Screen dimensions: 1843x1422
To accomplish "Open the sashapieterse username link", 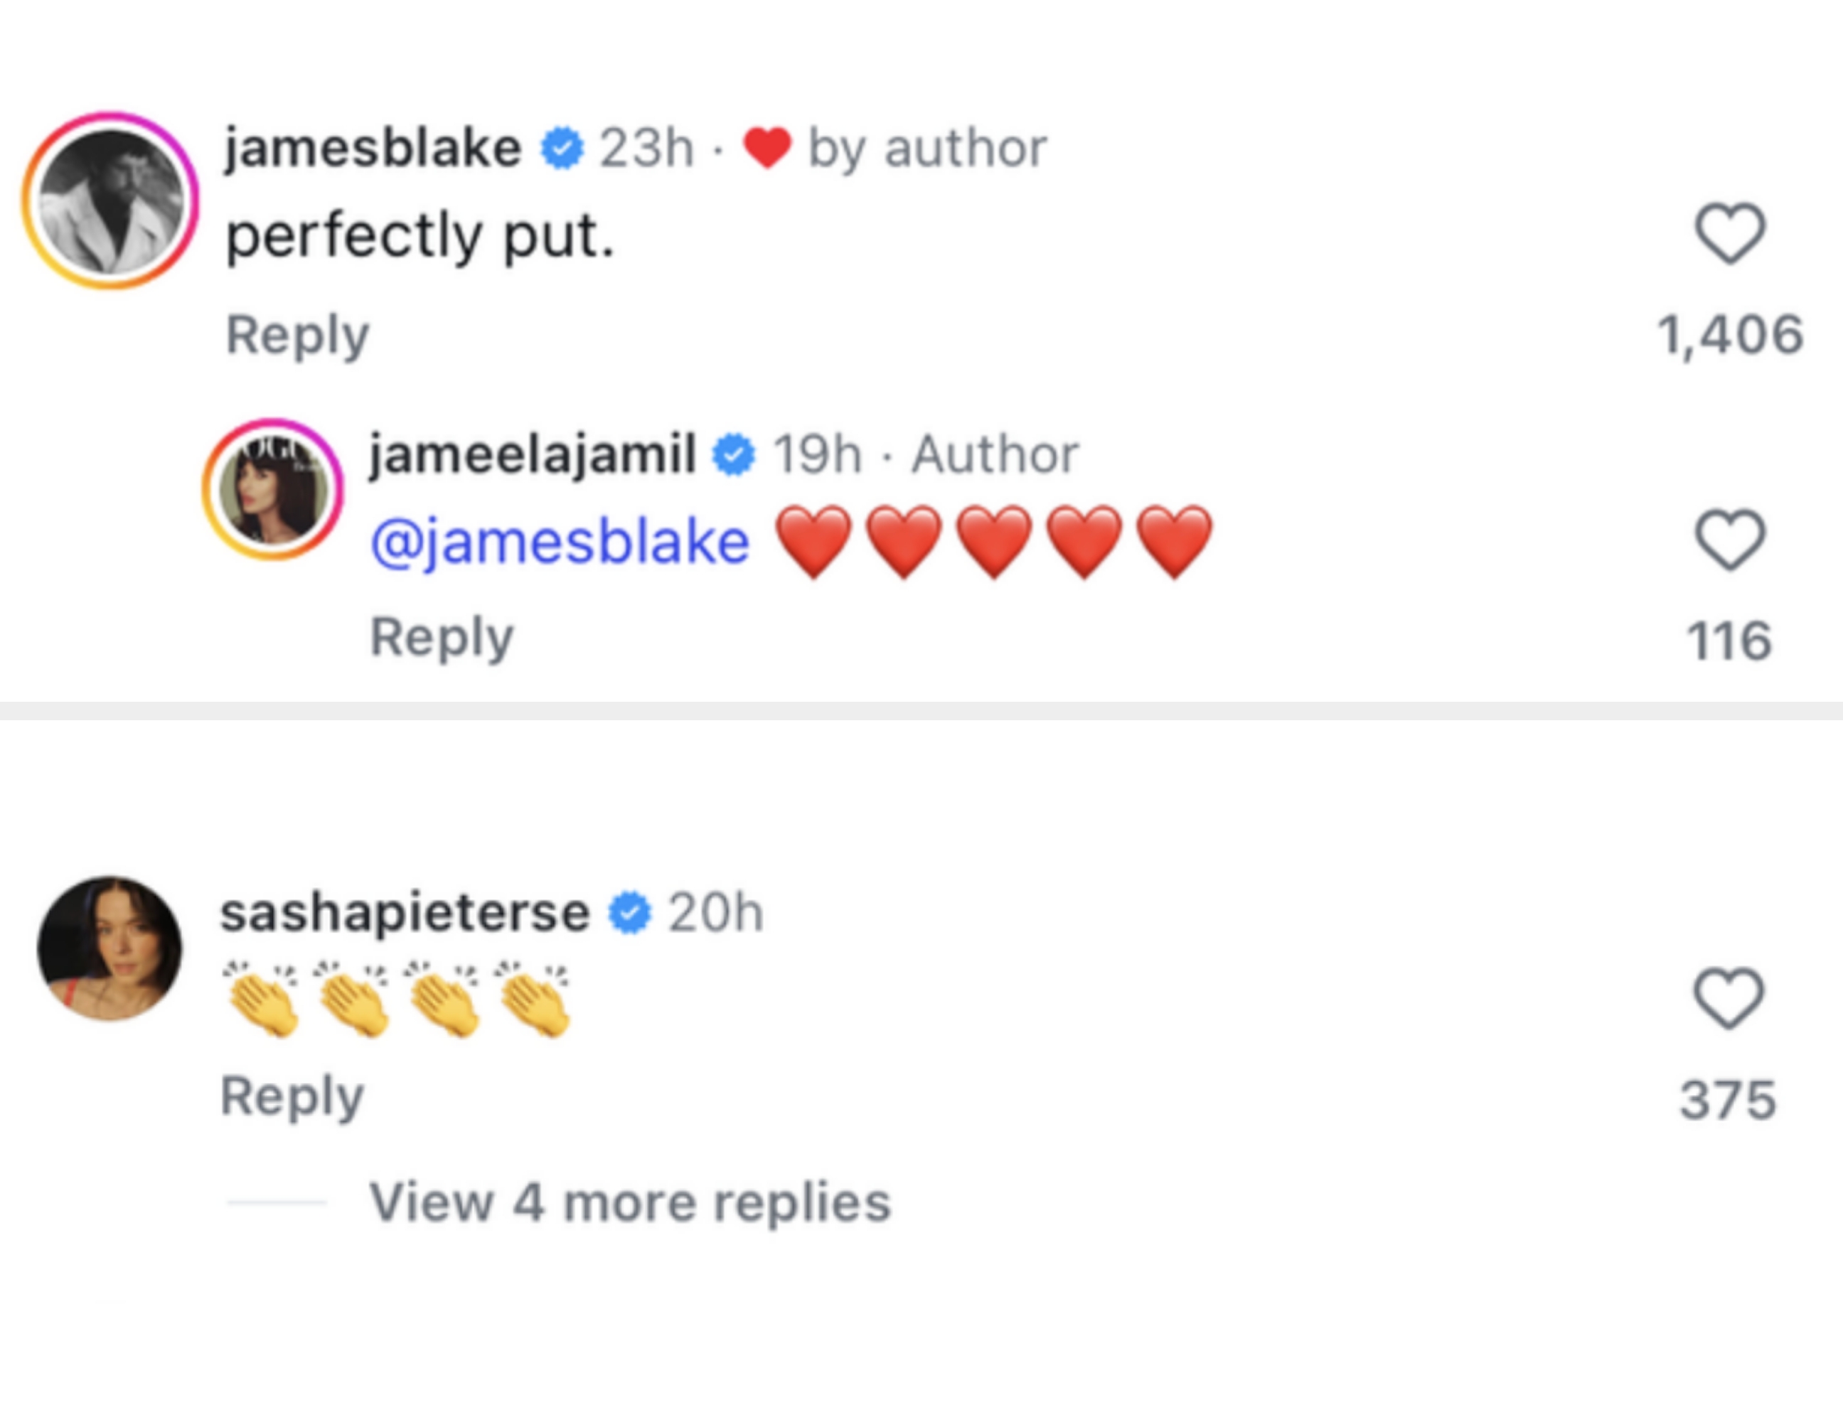I will tap(405, 912).
